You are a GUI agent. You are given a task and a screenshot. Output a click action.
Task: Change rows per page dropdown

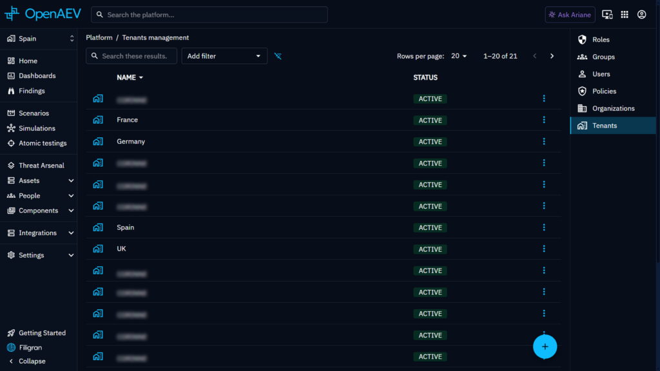[459, 56]
